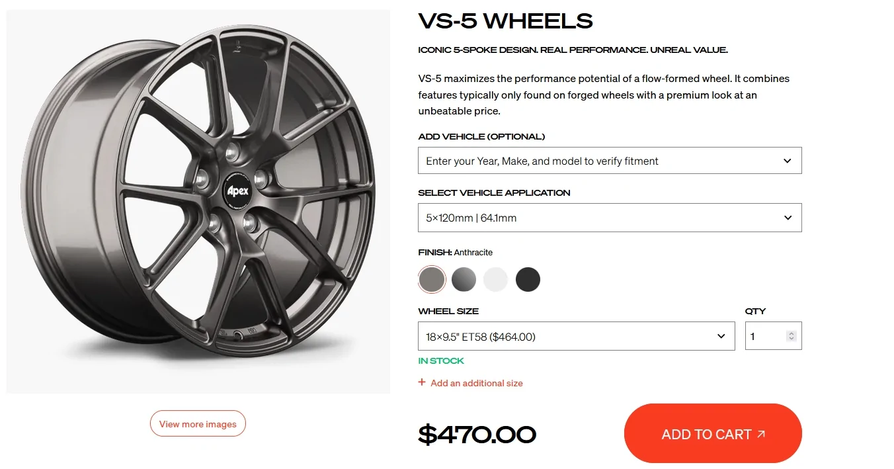Select the gray finish swatch
894x469 pixels.
pos(464,279)
